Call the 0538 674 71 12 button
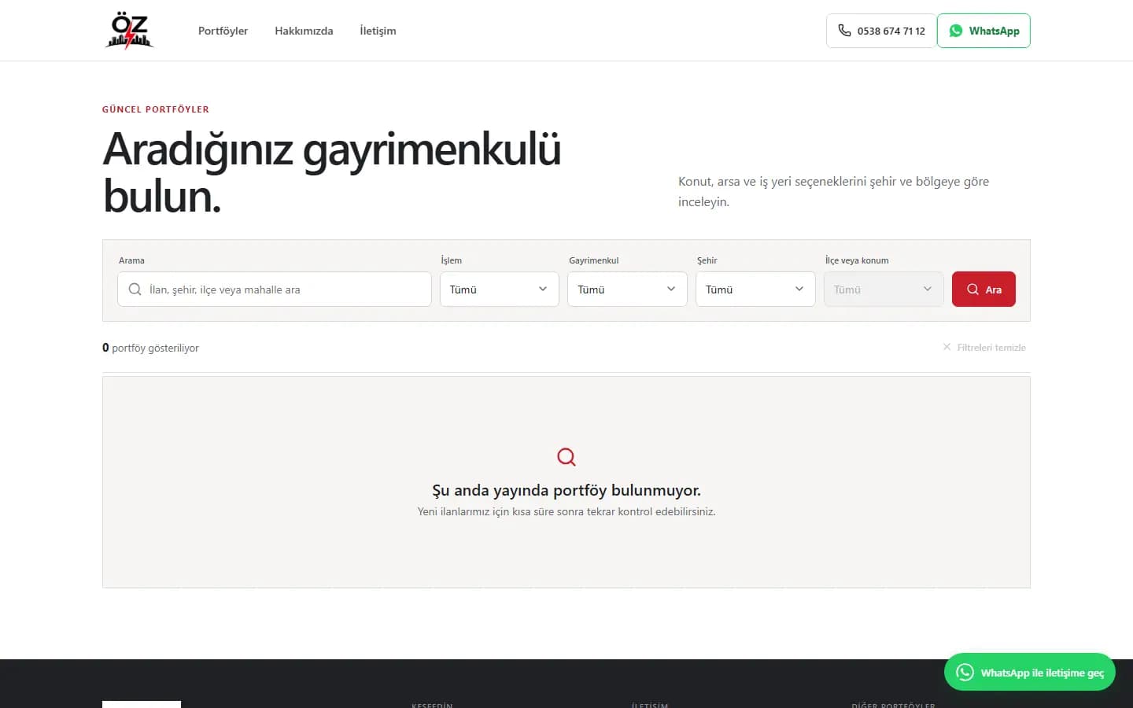This screenshot has height=708, width=1133. (881, 31)
